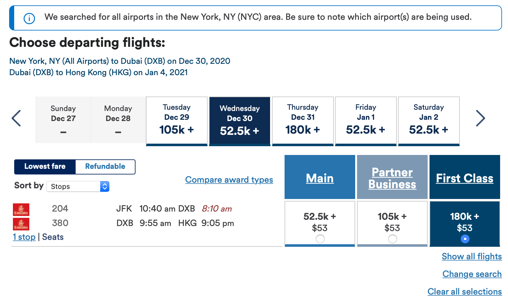Select the First Class fare radio button
Screen dimensions: 508x298
point(465,239)
